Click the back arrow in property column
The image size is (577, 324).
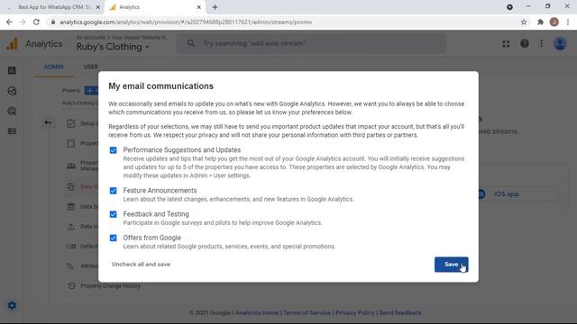(x=48, y=122)
